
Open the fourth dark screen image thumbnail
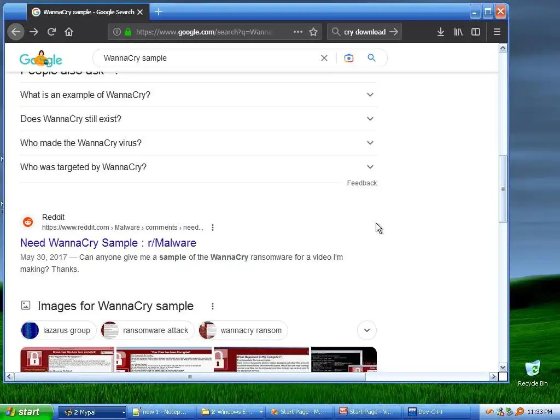pyautogui.click(x=344, y=359)
